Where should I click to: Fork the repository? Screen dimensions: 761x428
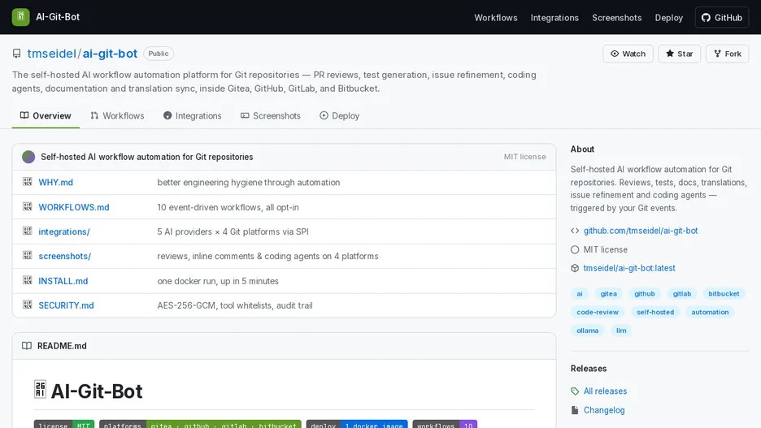coord(728,54)
